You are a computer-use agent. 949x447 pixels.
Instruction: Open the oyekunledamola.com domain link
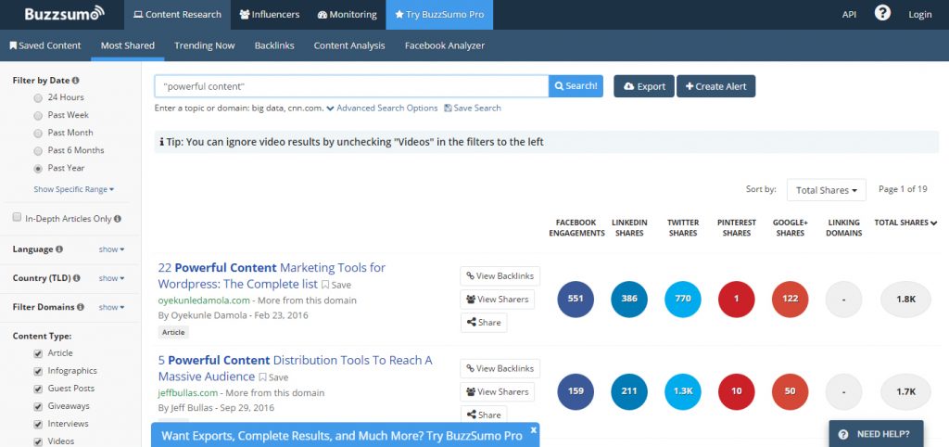204,300
